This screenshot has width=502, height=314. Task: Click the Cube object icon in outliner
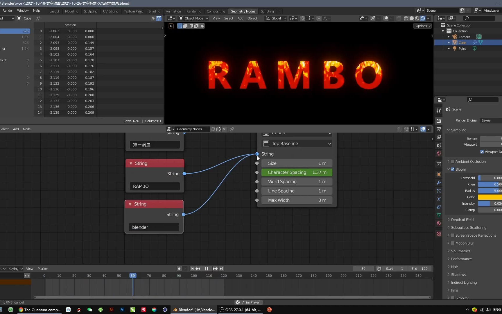coord(455,42)
